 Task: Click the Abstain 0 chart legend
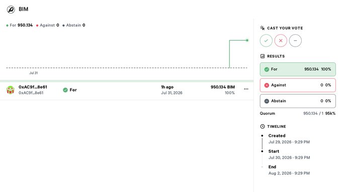(74, 25)
